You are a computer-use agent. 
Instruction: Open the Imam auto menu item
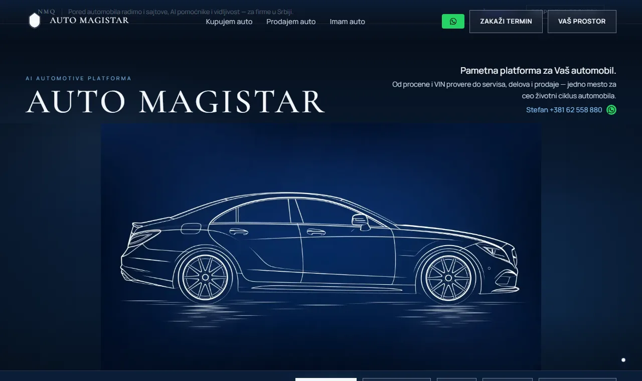(x=348, y=22)
